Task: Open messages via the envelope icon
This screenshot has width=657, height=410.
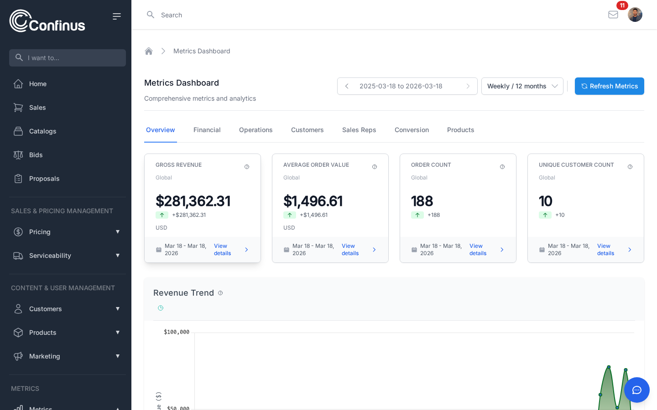Action: [613, 15]
